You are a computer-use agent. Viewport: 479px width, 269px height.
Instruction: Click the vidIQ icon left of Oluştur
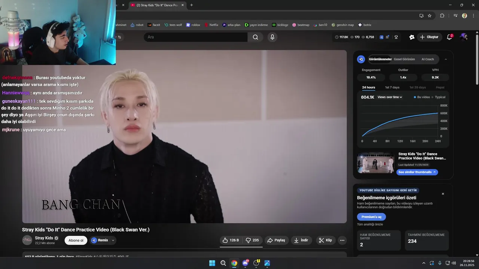[412, 37]
